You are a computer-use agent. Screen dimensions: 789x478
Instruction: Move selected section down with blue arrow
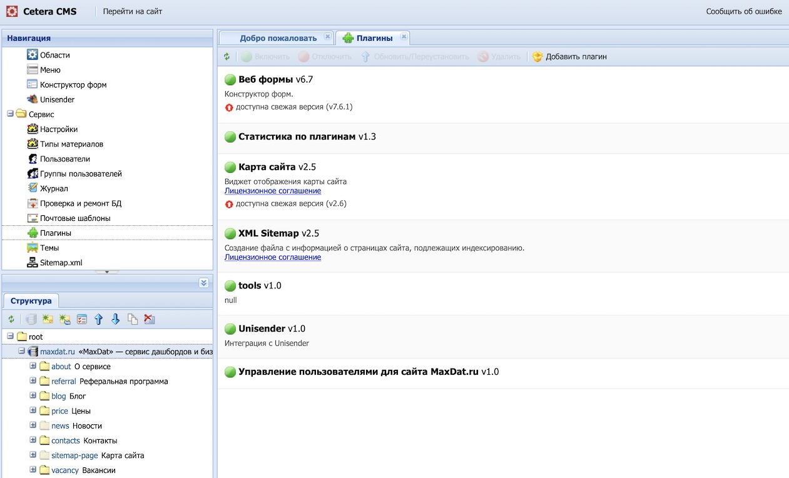click(115, 320)
